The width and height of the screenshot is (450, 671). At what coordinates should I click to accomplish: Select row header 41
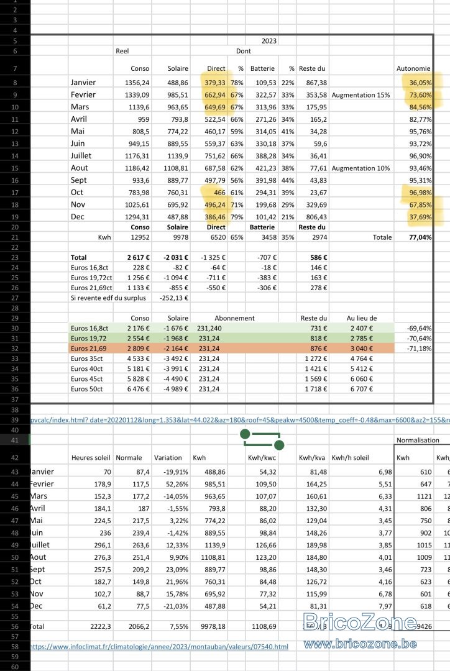coord(15,440)
